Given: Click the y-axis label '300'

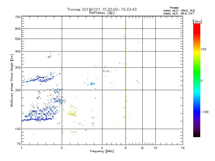Looking at the screenshot, I should (x=18, y=68).
